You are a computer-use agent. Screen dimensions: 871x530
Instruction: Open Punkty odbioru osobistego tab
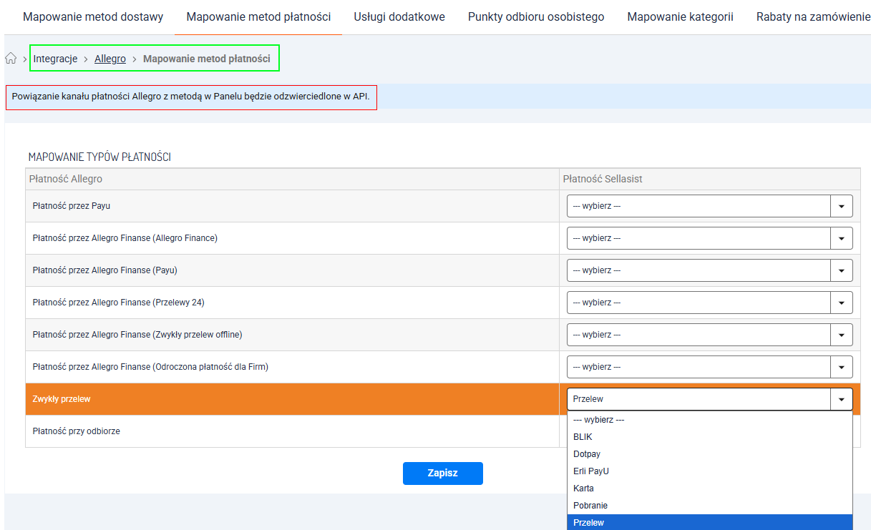tap(536, 16)
